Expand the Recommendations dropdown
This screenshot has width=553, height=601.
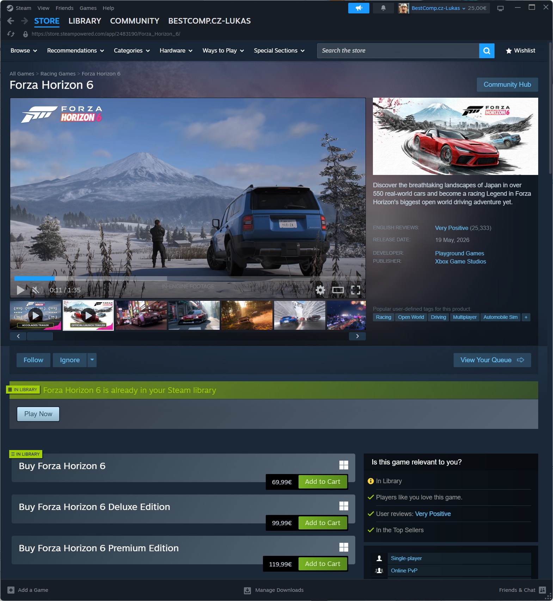point(75,51)
